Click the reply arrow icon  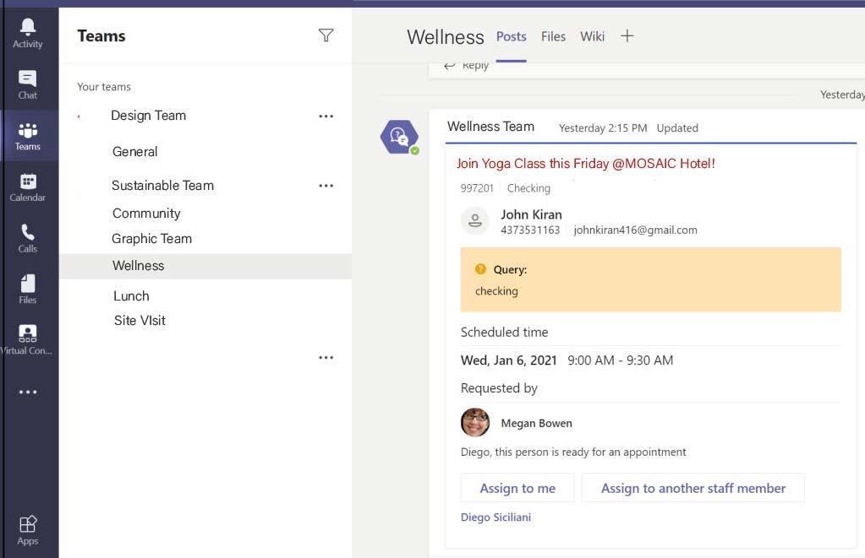[450, 66]
